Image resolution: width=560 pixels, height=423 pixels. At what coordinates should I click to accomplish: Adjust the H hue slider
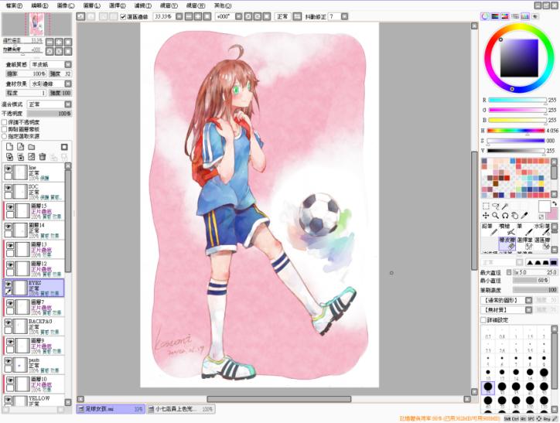(516, 131)
